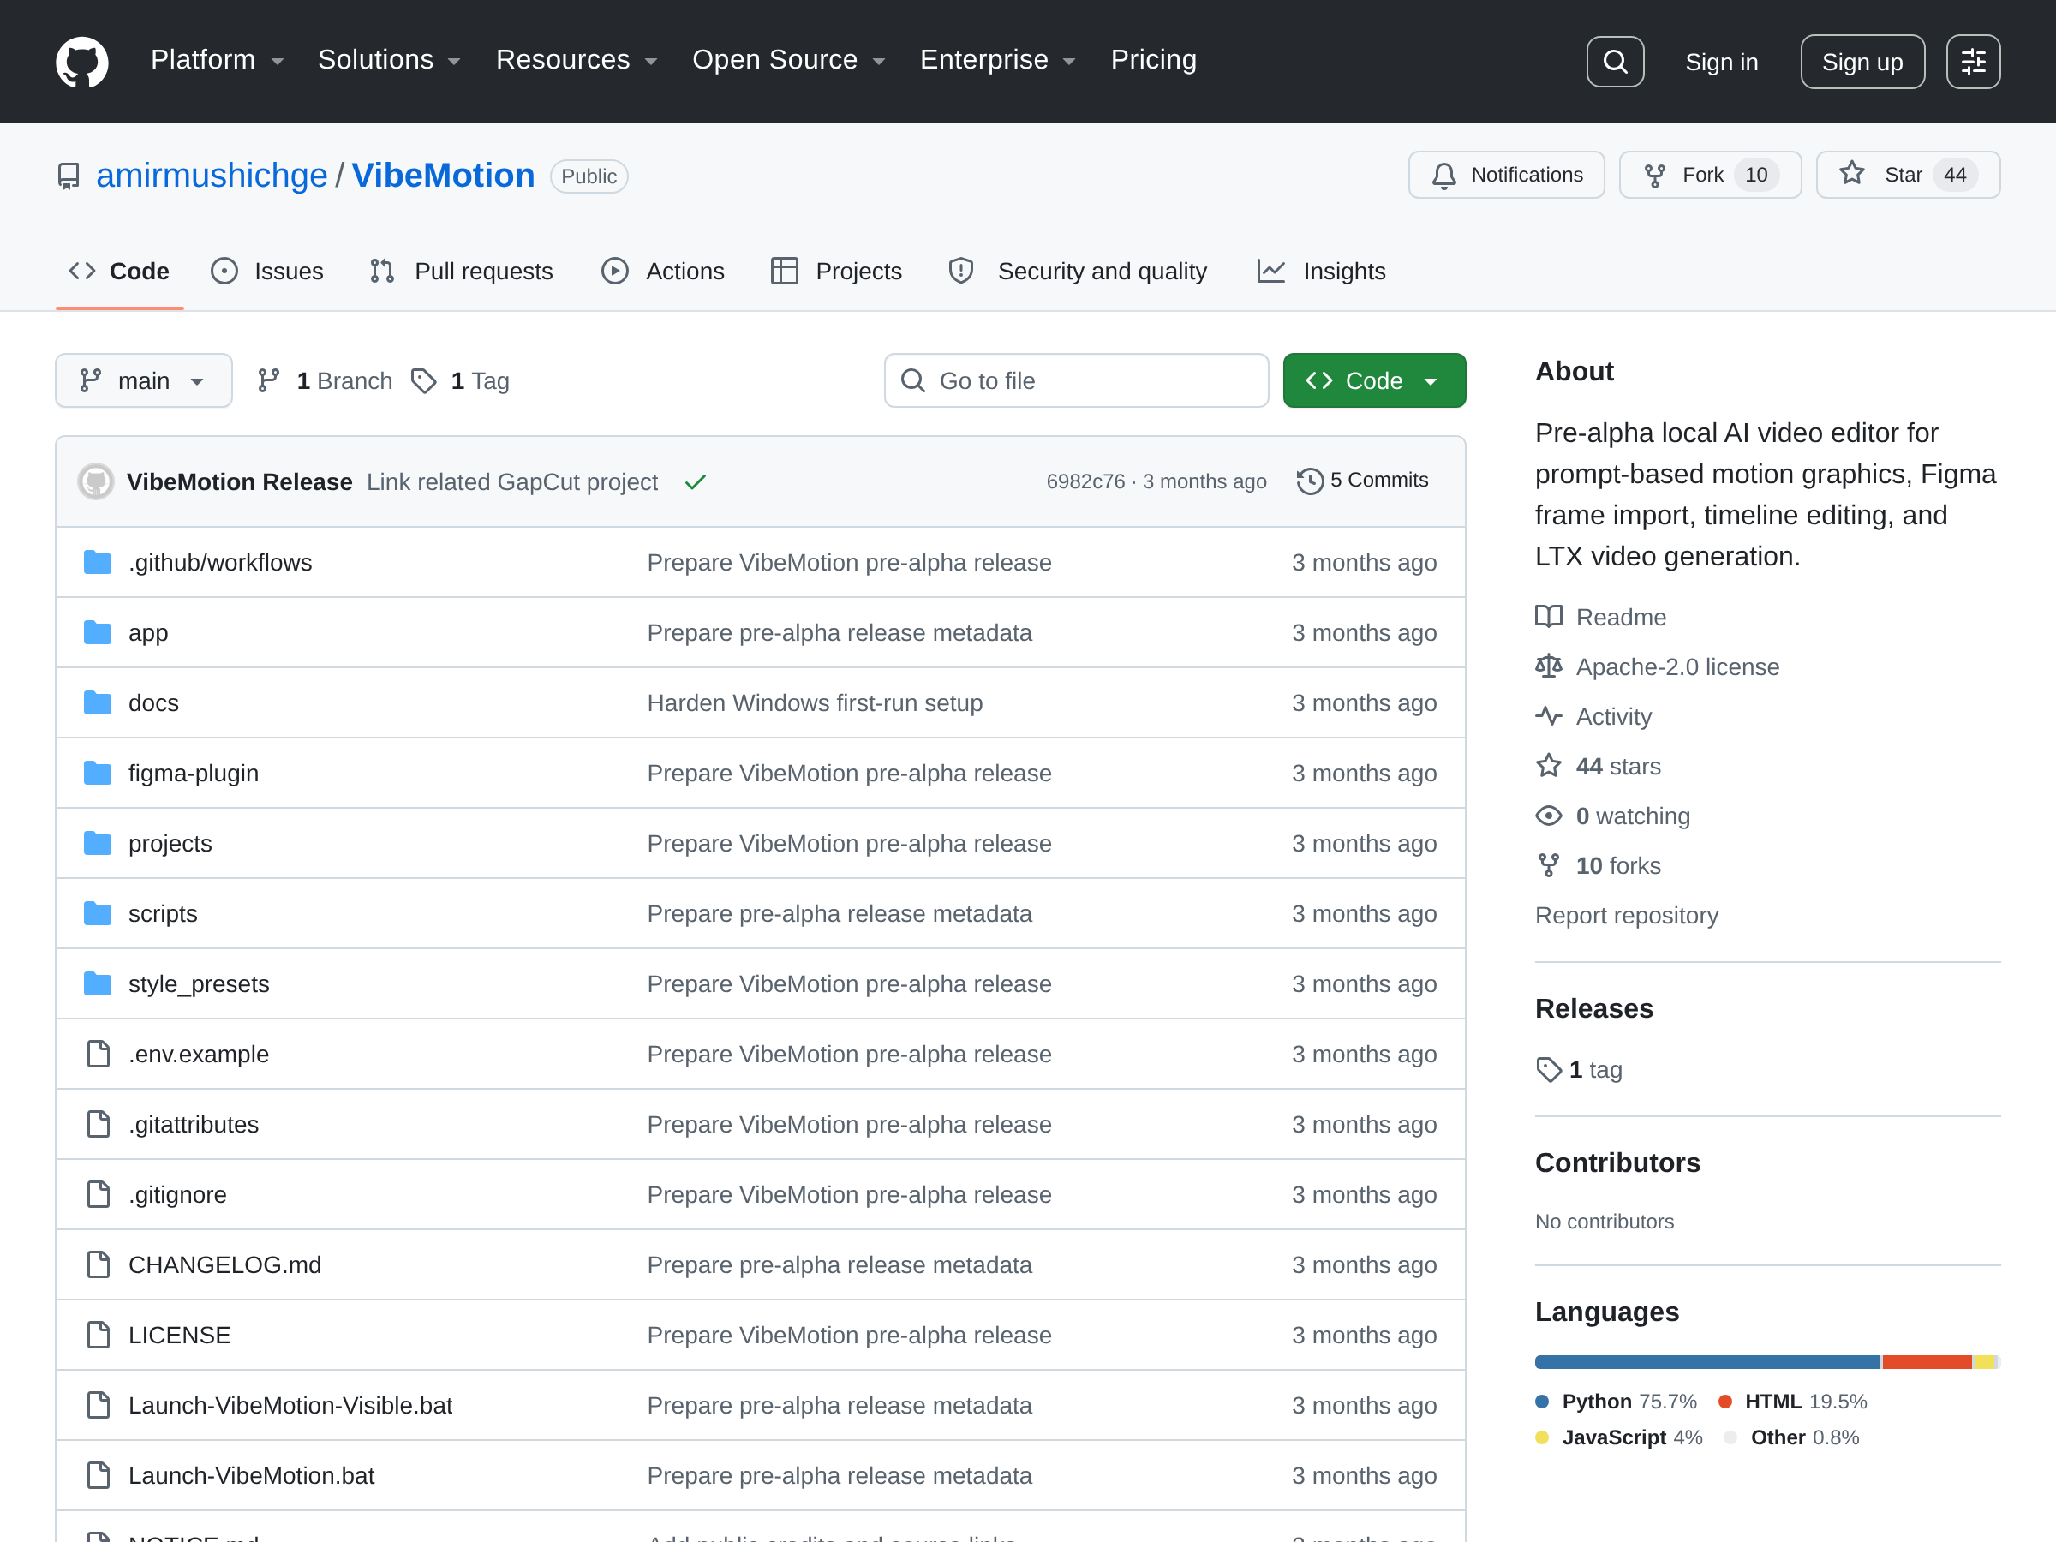Click the book icon beside Readme
This screenshot has height=1542, width=2056.
click(1549, 616)
